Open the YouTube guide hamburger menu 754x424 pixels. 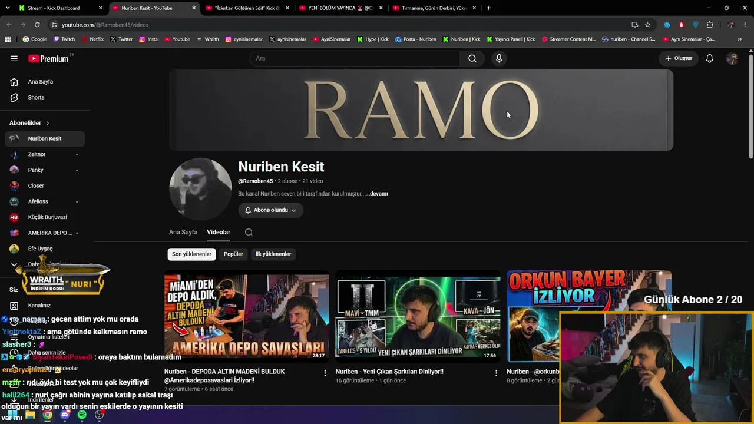pos(14,58)
